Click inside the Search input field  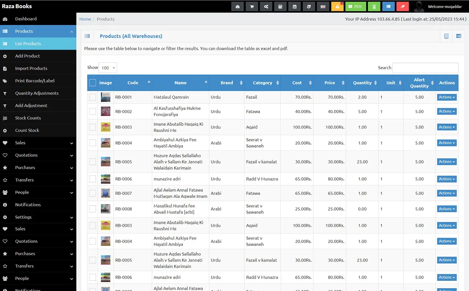pyautogui.click(x=425, y=68)
